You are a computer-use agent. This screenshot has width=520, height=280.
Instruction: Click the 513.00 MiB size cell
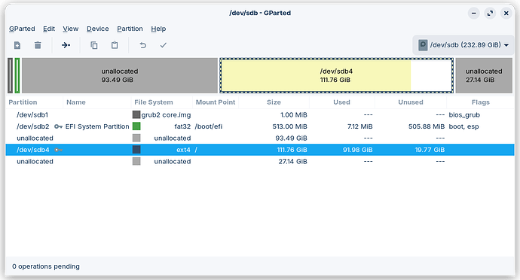(x=290, y=126)
